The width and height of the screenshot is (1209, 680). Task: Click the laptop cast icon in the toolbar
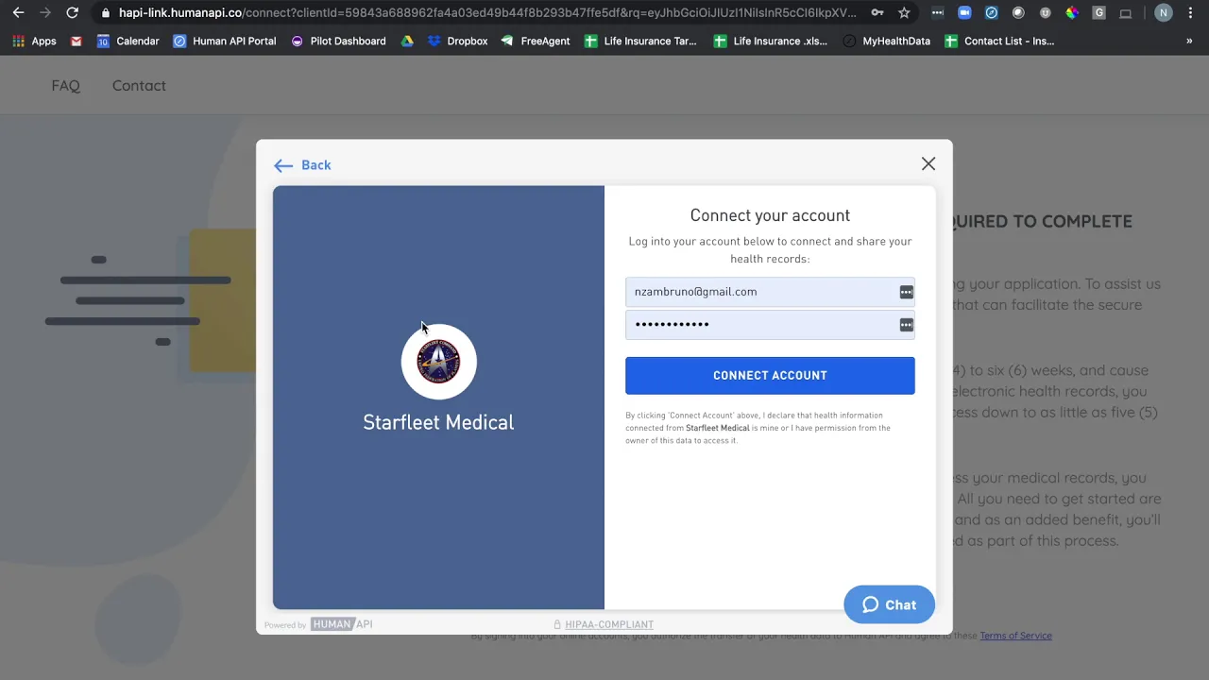click(1126, 13)
